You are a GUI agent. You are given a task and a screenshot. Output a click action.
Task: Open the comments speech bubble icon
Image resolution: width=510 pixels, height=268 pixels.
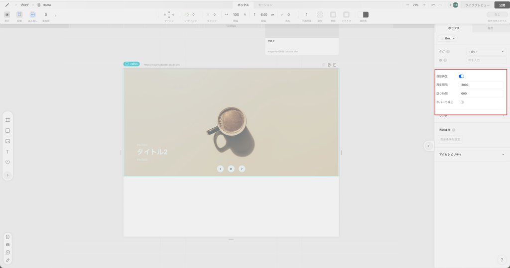click(x=7, y=253)
